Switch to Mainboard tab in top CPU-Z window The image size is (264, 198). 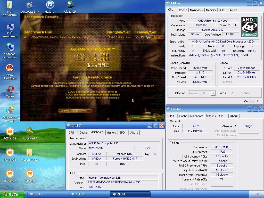(x=196, y=10)
